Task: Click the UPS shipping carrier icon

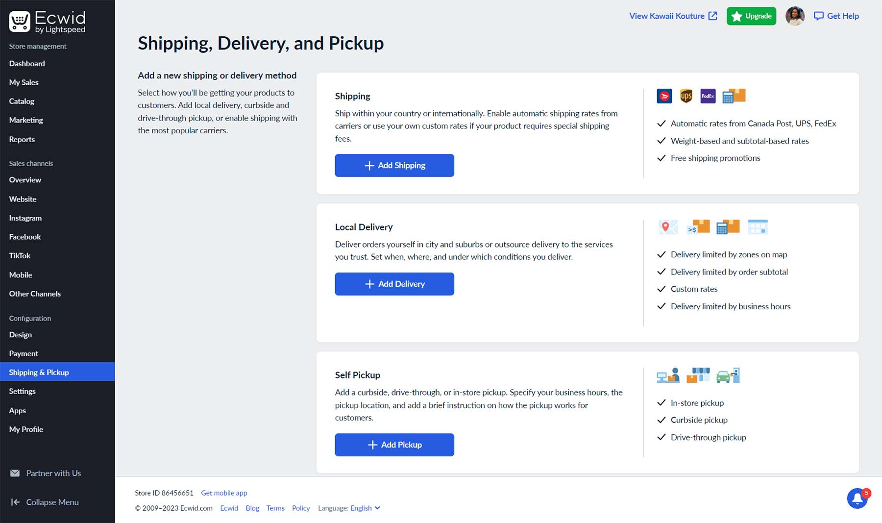Action: click(x=686, y=96)
